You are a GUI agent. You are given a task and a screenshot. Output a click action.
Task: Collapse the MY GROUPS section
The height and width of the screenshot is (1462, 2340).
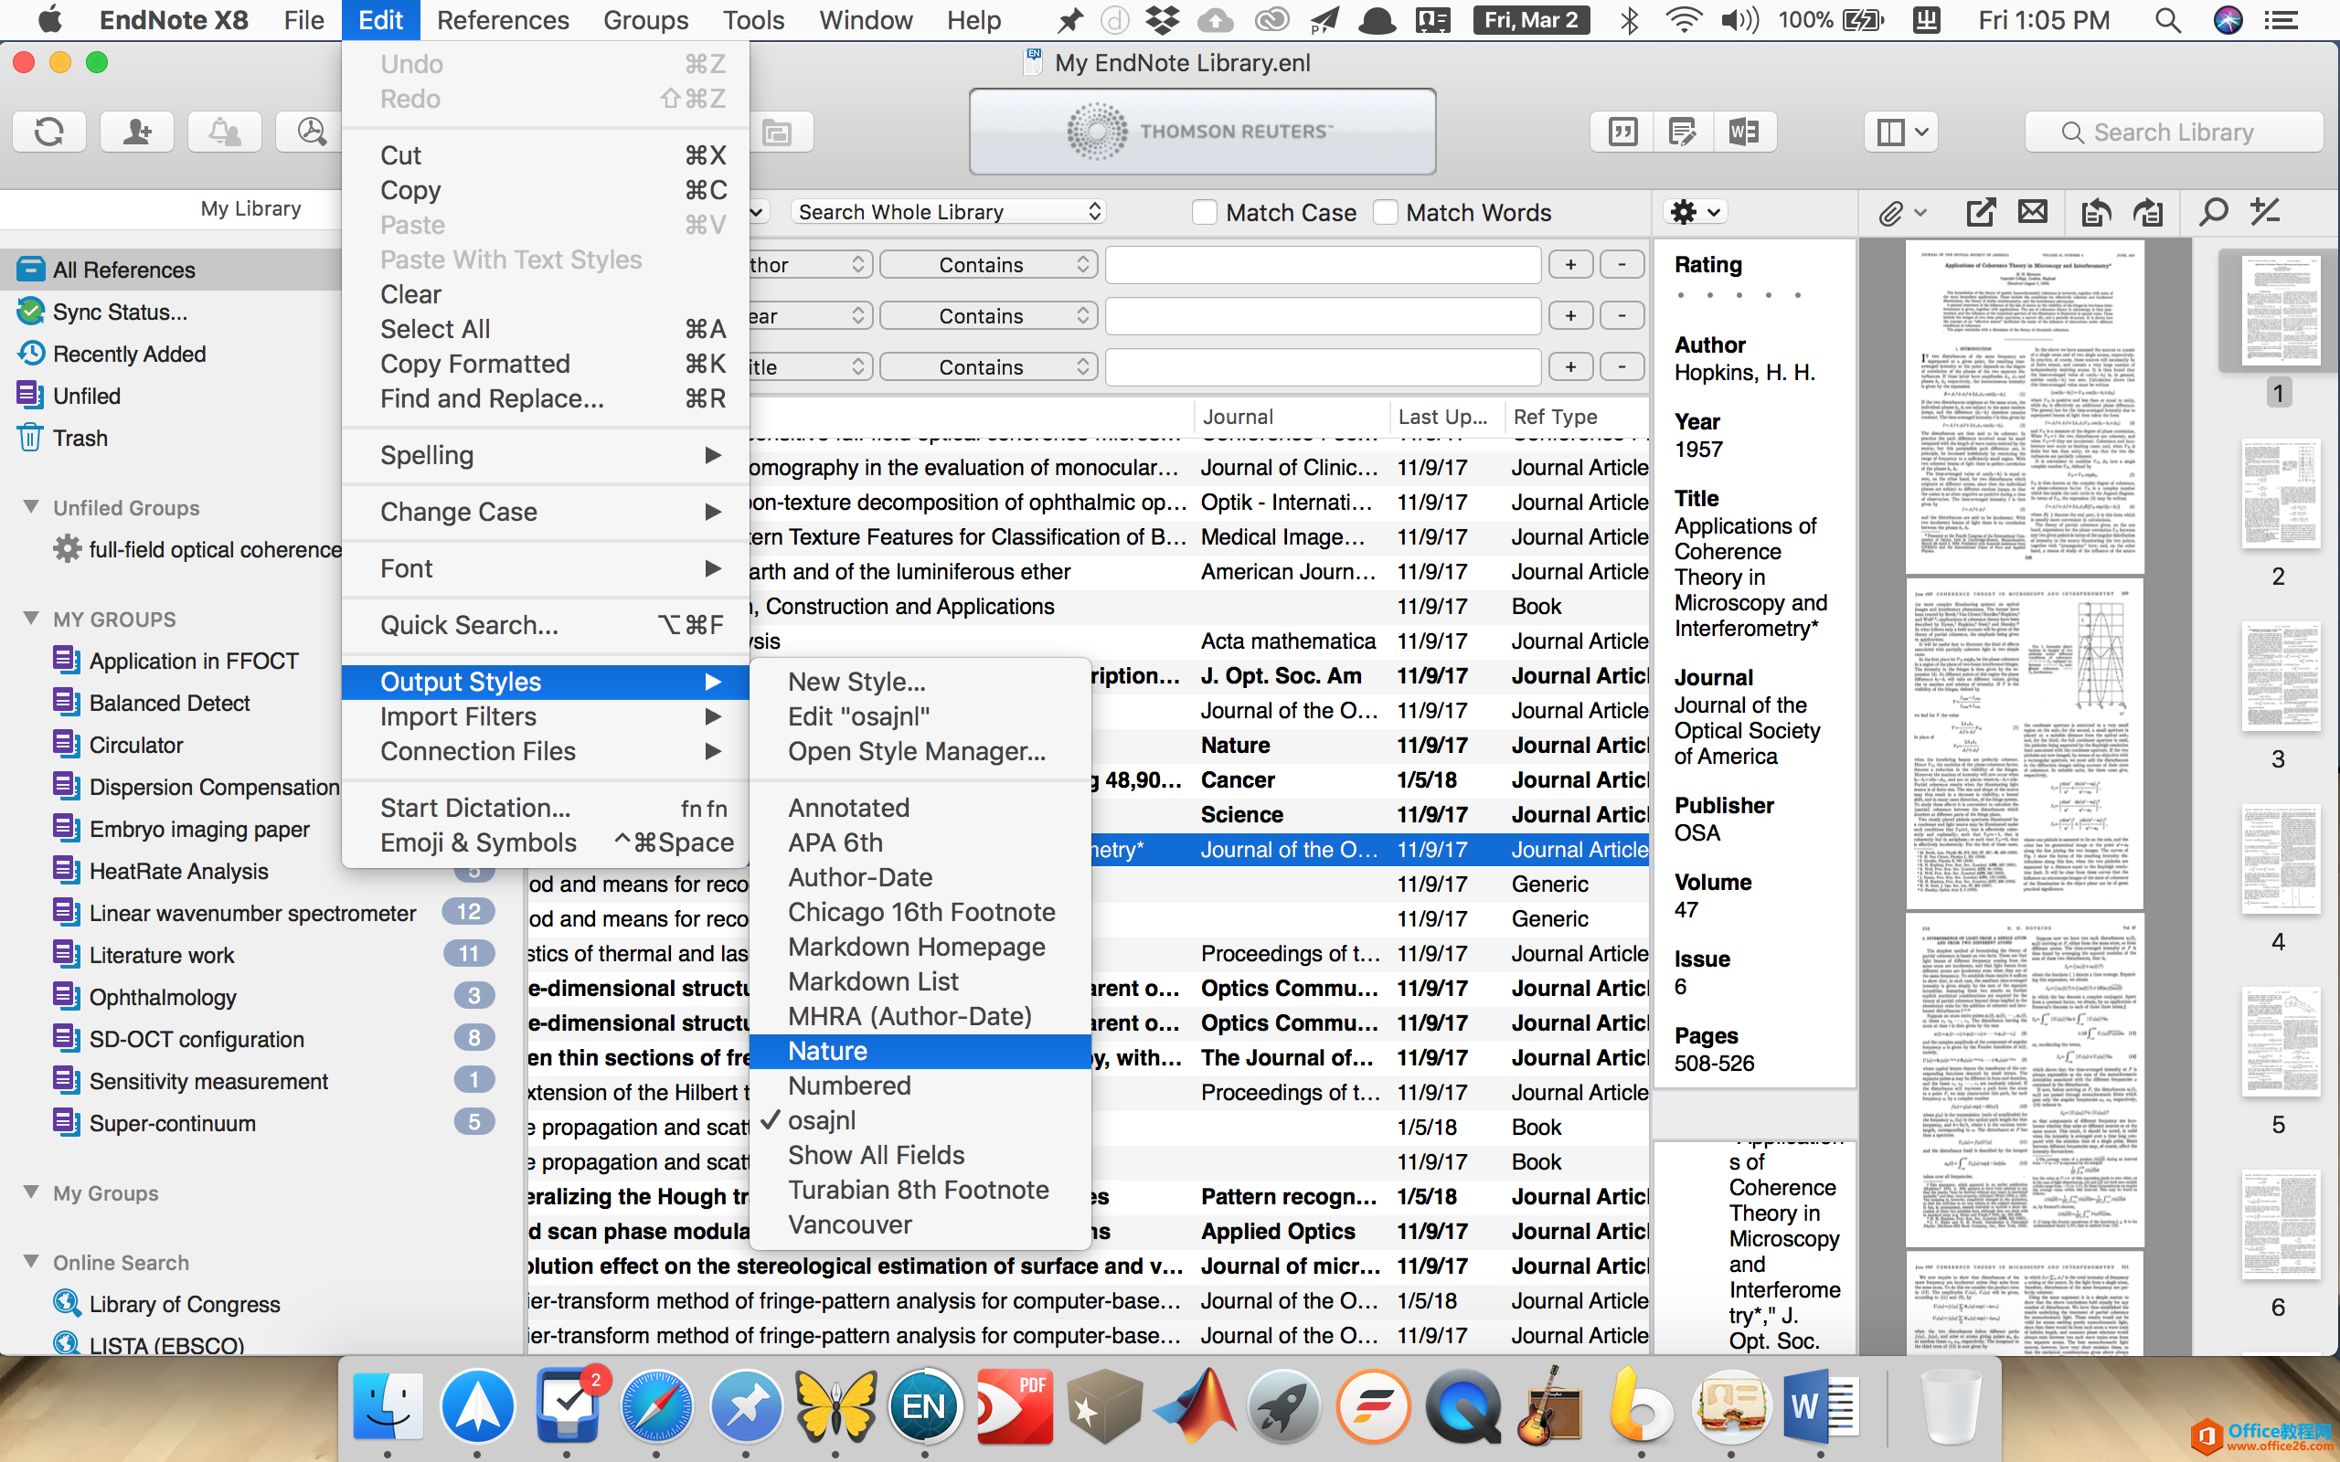31,618
